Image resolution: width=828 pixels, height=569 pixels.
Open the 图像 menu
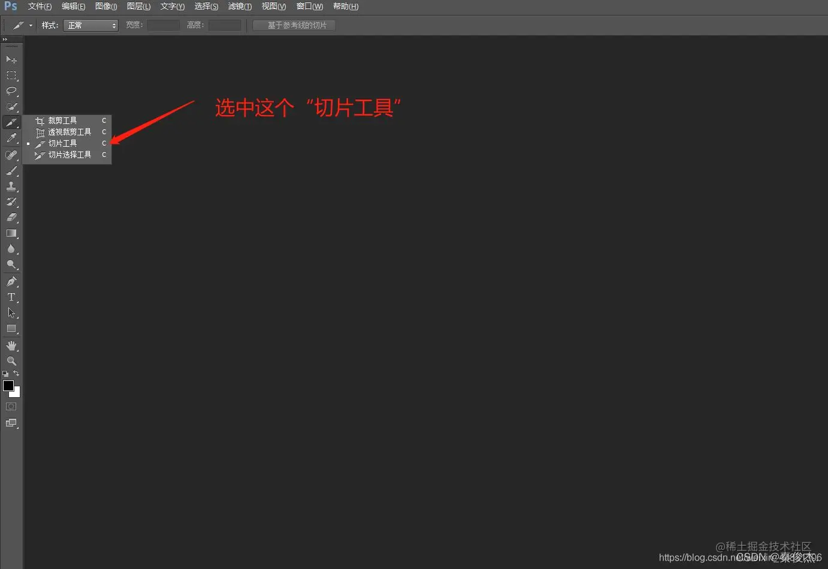point(106,7)
